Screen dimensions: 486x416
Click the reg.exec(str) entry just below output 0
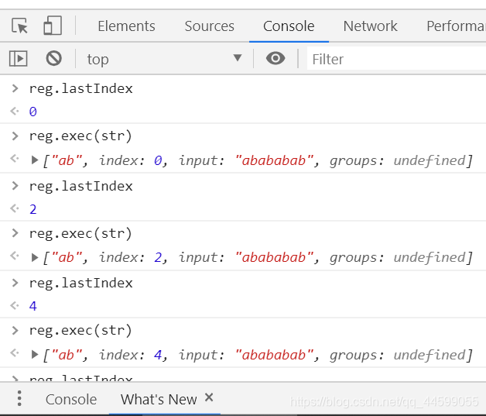point(80,136)
